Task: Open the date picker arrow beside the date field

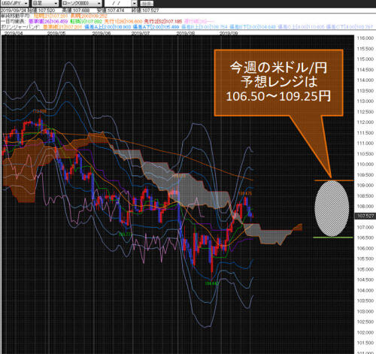Action: click(x=135, y=3)
